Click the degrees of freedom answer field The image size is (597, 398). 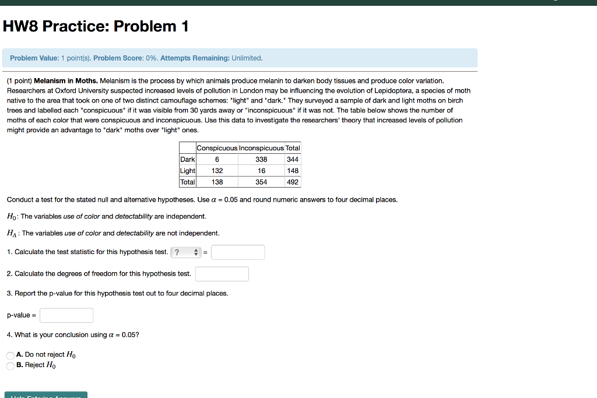(x=222, y=273)
